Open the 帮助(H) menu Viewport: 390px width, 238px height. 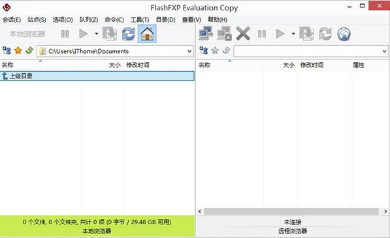(218, 20)
